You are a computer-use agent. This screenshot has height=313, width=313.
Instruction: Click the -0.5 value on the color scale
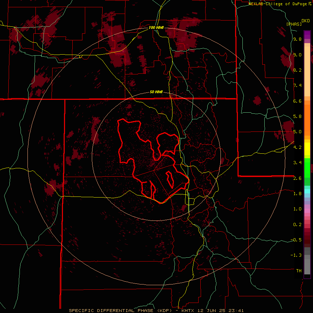tap(296, 240)
